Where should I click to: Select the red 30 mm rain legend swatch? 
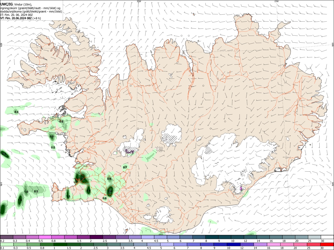(327, 244)
